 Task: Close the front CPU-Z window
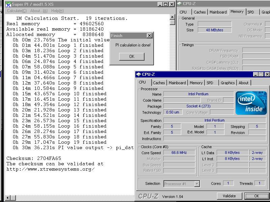point(267,74)
